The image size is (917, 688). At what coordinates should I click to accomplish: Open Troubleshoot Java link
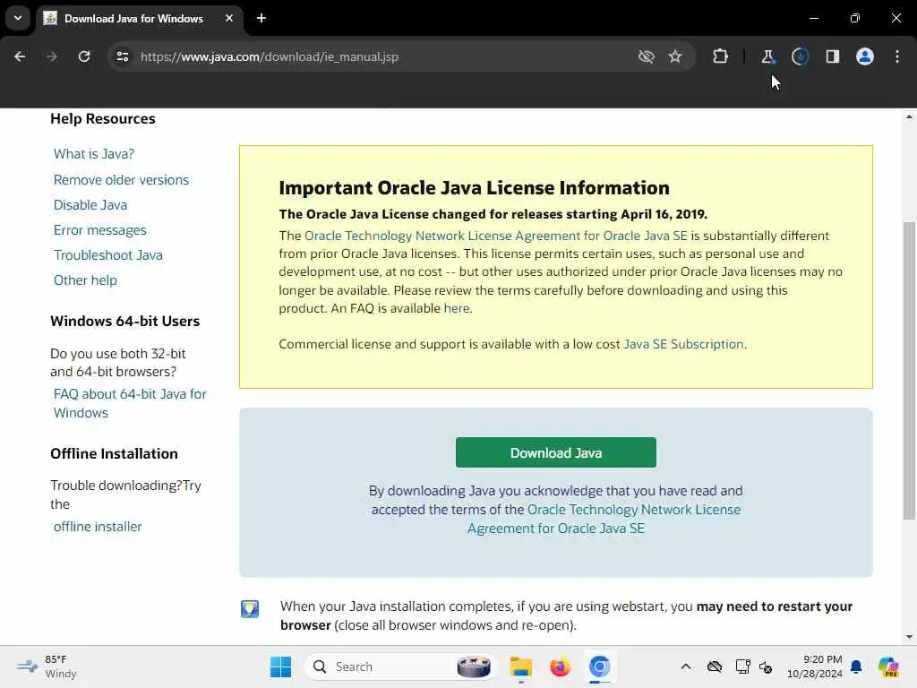[108, 255]
